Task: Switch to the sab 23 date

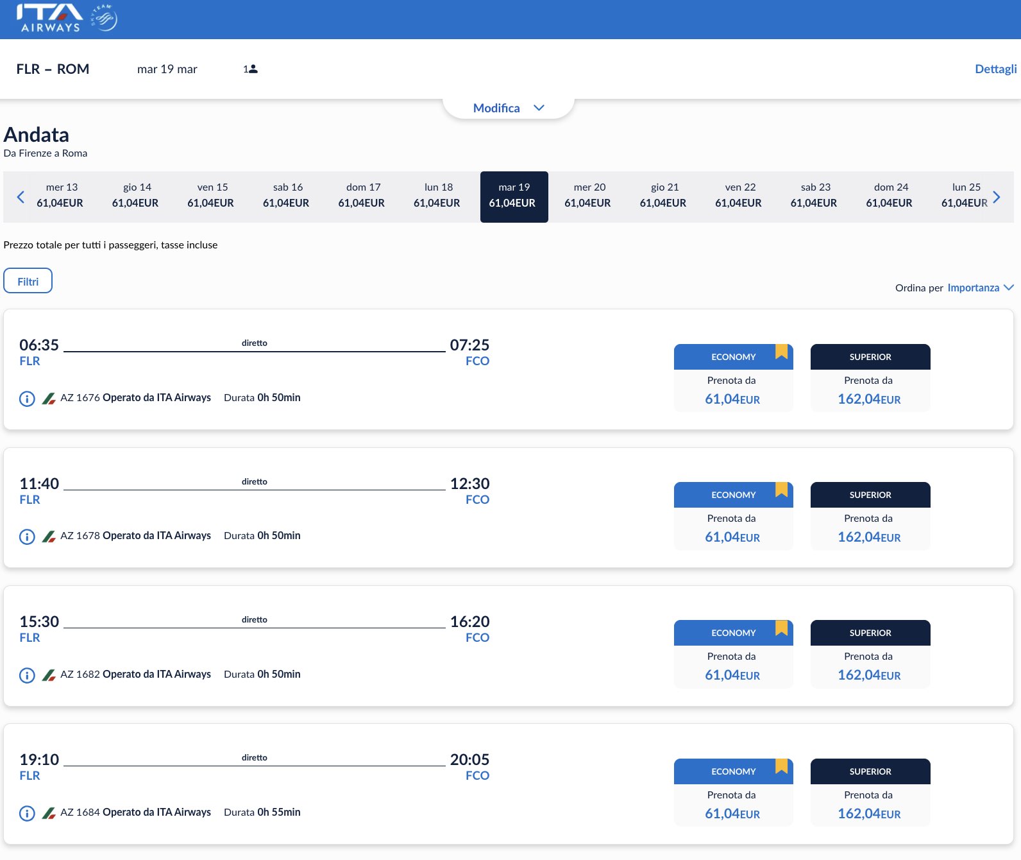Action: click(x=814, y=196)
